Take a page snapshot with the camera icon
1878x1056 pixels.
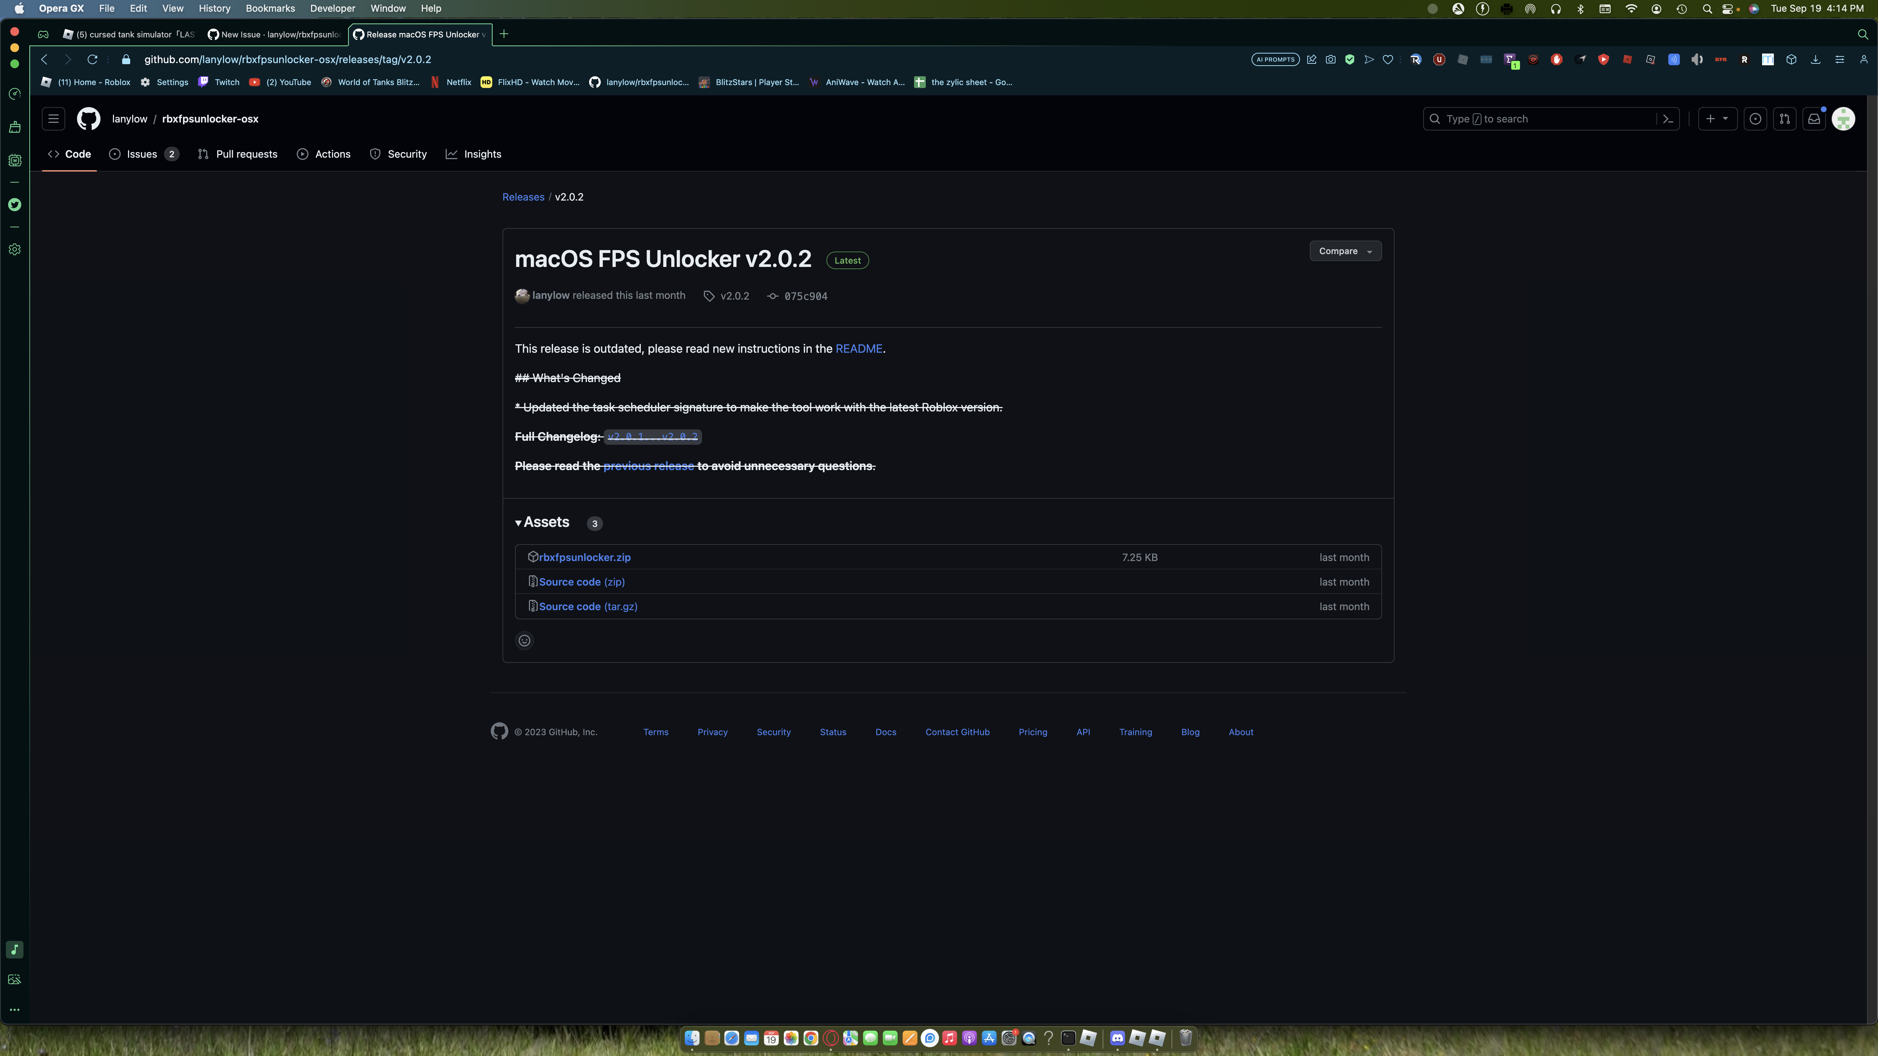point(1330,59)
